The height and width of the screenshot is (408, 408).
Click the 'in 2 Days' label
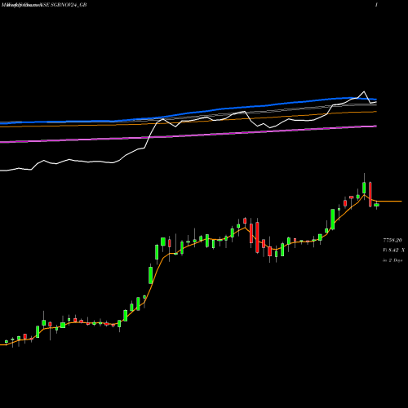coord(392,260)
